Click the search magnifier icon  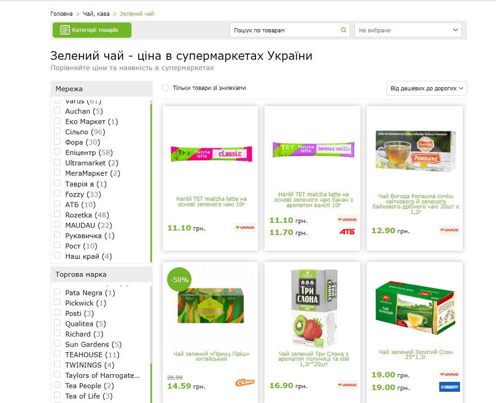343,30
